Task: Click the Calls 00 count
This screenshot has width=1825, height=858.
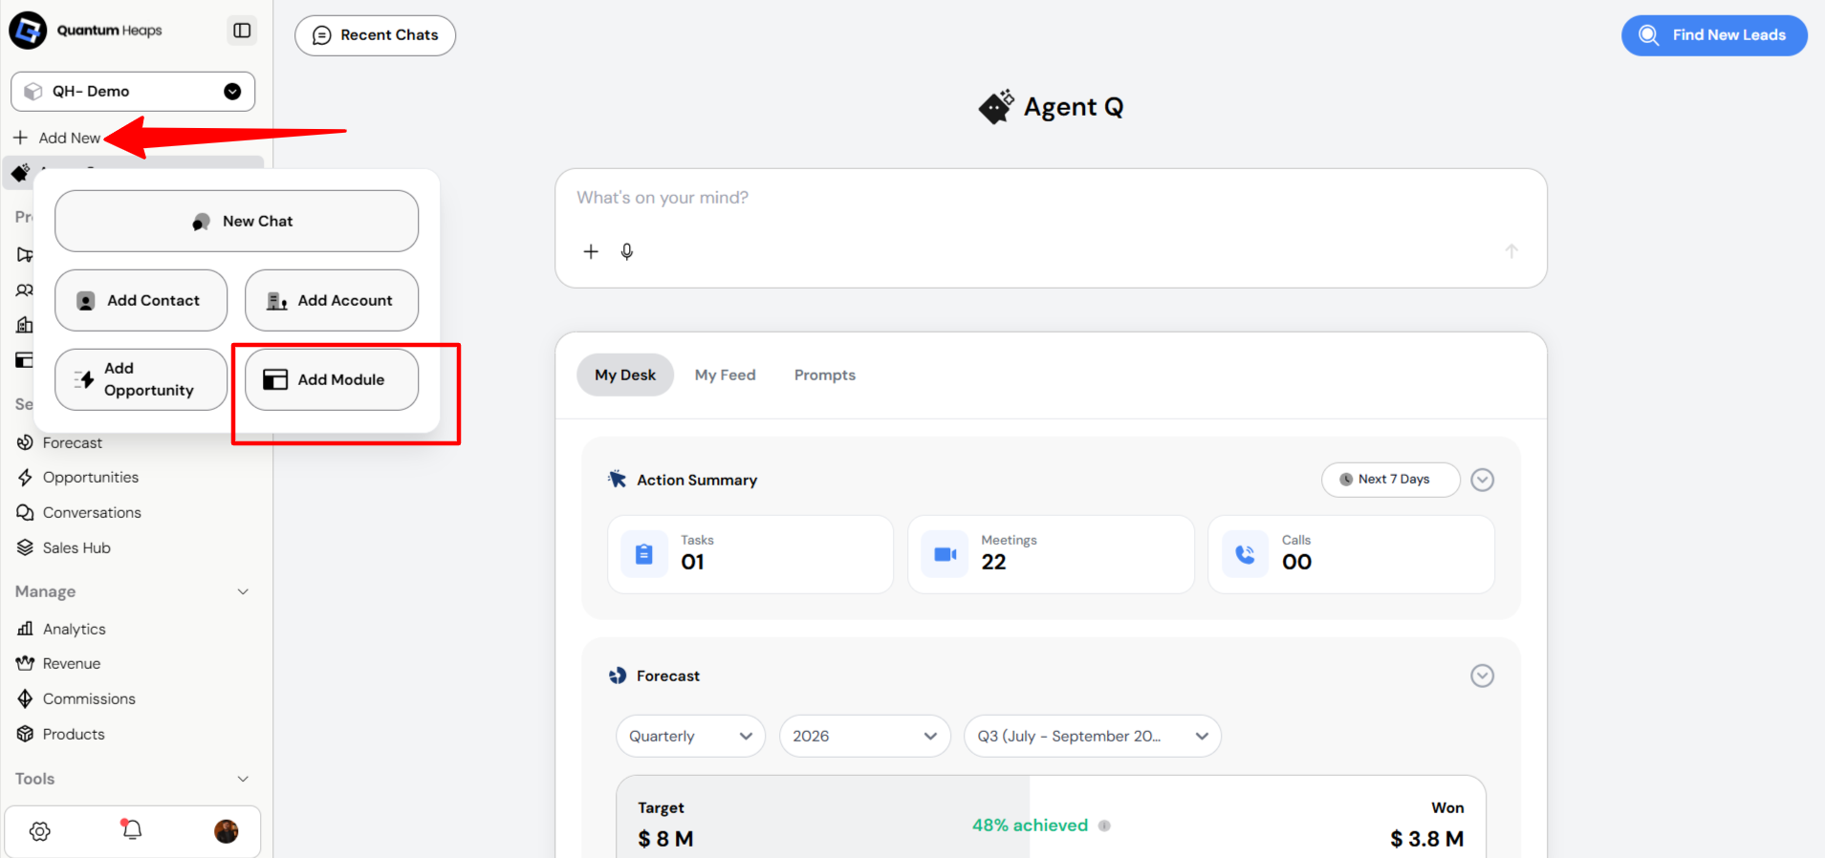Action: pos(1296,562)
